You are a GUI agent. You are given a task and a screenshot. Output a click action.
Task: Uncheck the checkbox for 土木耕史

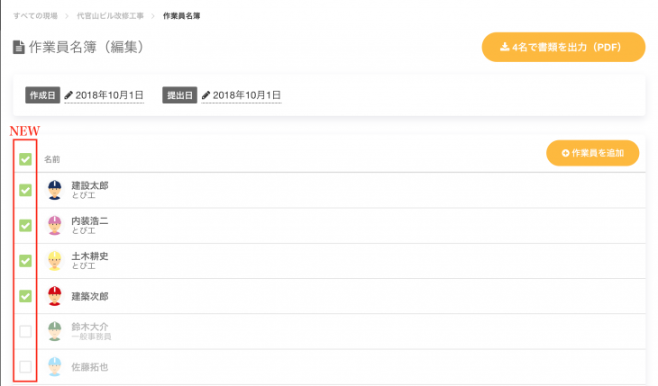[x=25, y=261]
